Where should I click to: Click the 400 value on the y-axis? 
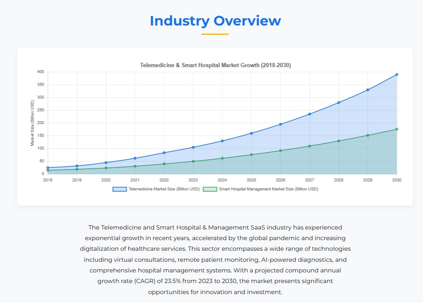click(40, 72)
